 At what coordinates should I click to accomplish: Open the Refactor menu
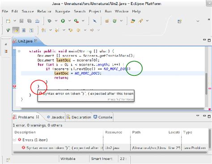(x=44, y=11)
